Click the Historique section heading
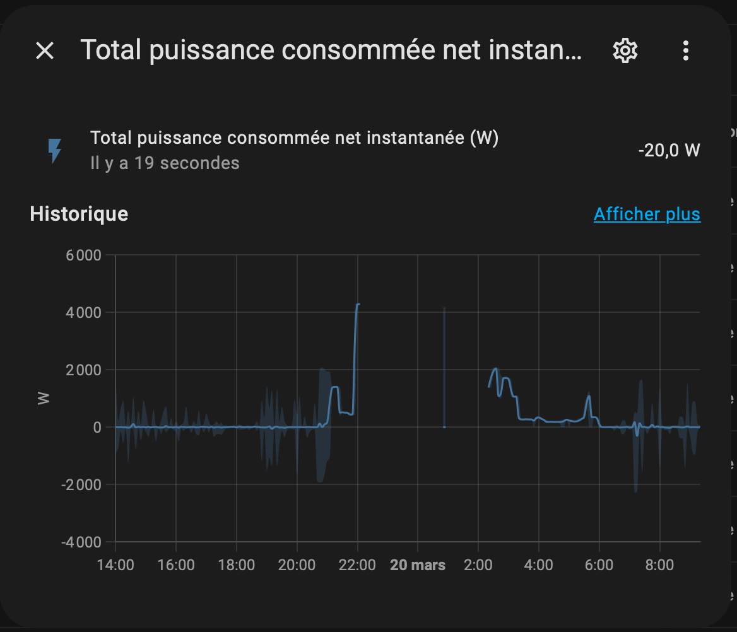The width and height of the screenshot is (737, 632). pyautogui.click(x=79, y=214)
